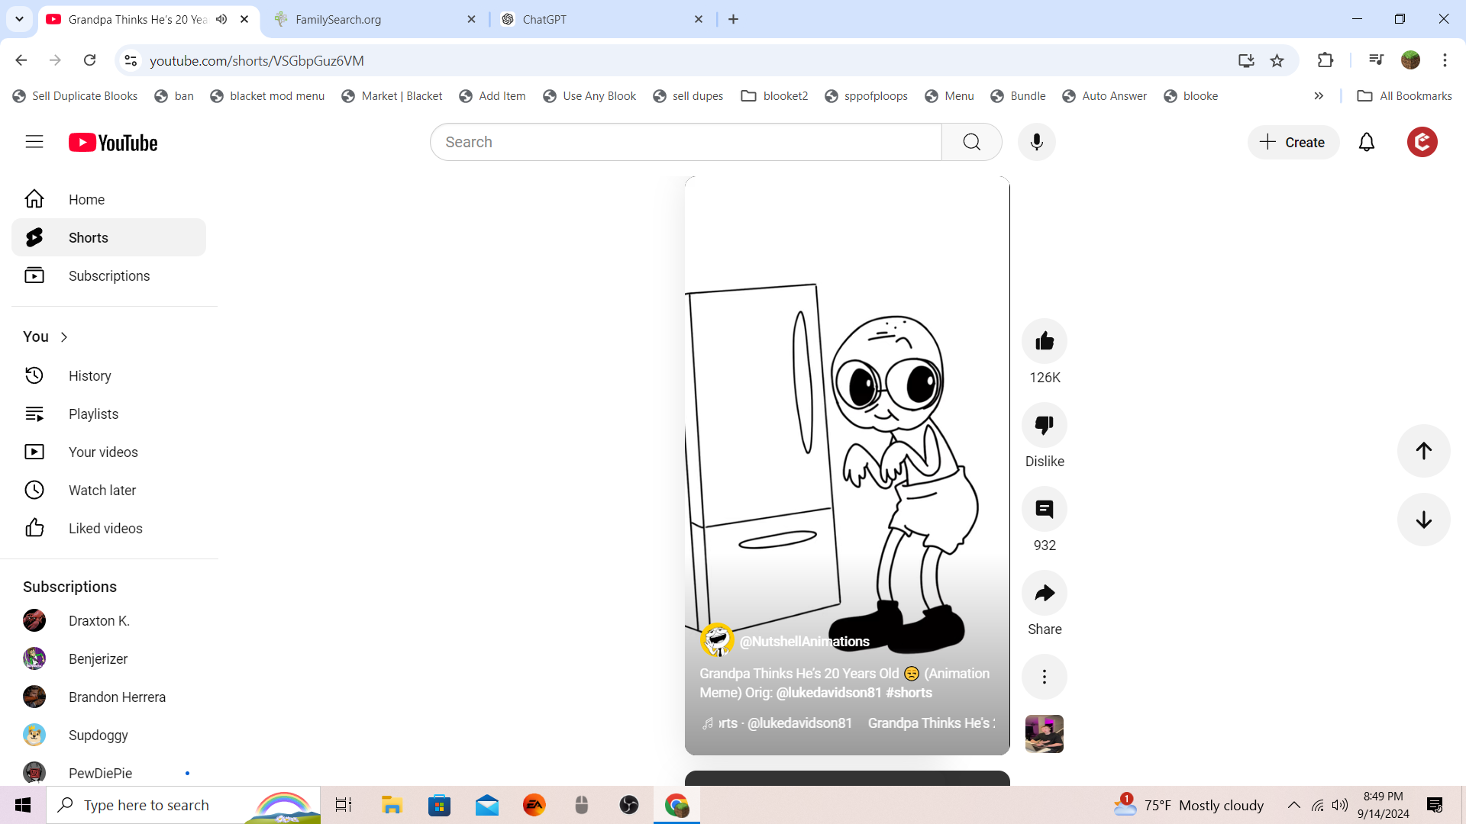The image size is (1466, 824).
Task: Click the YouTube search input field
Action: coord(685,142)
